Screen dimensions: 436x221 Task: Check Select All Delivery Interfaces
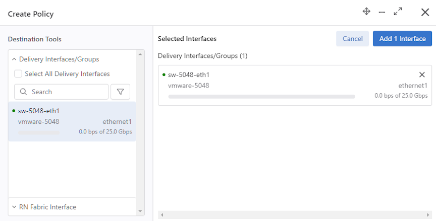(18, 74)
